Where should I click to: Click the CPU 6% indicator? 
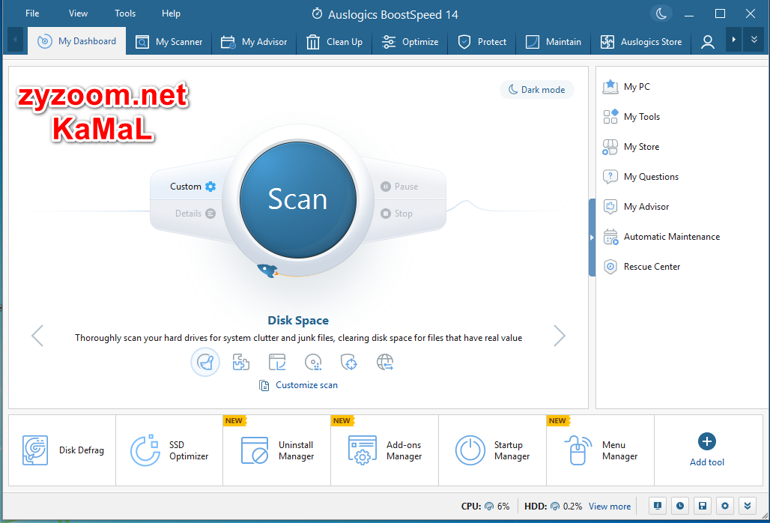point(485,507)
